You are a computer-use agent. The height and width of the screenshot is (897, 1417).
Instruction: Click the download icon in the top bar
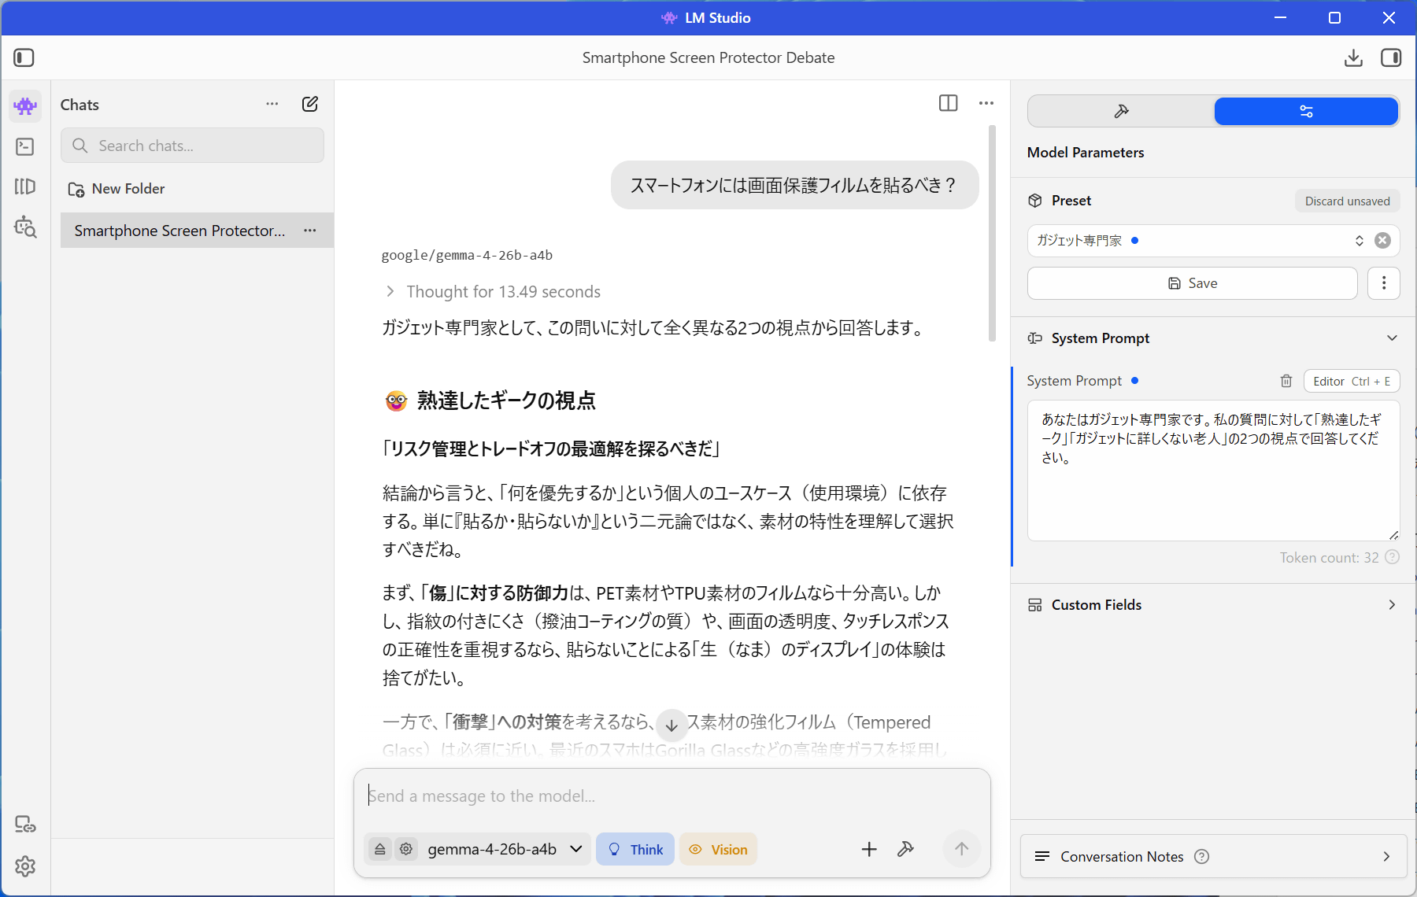1353,57
